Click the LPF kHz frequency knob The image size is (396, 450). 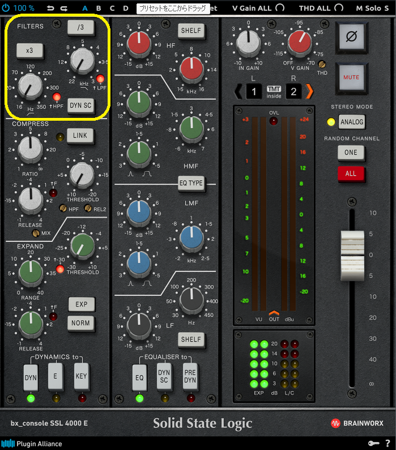82,61
